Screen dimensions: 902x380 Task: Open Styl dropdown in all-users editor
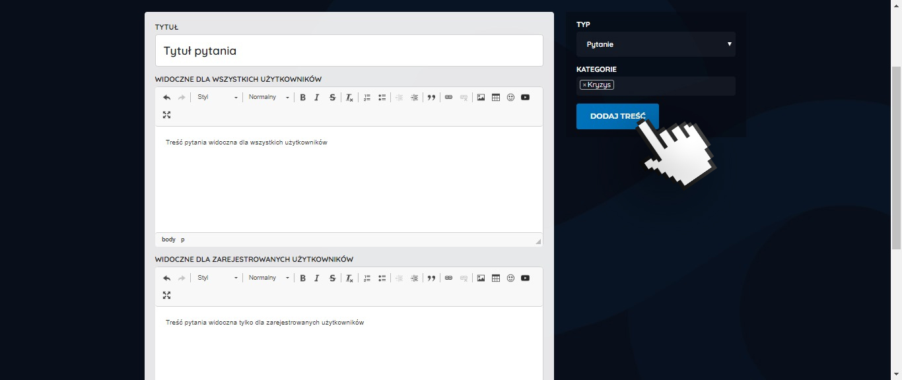pyautogui.click(x=217, y=98)
